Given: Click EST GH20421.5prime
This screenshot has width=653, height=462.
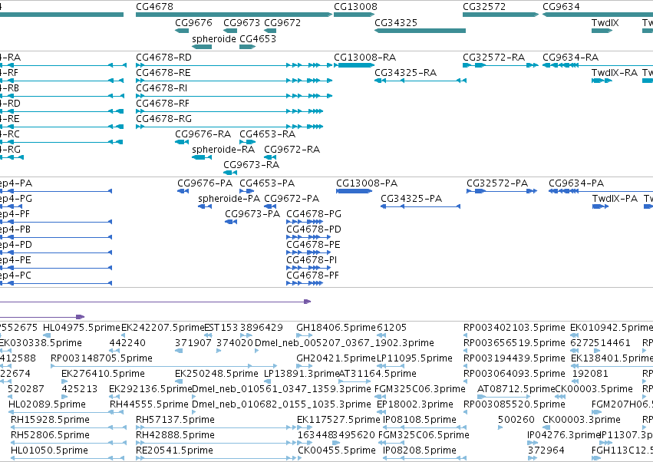Looking at the screenshot, I should click(305, 366).
